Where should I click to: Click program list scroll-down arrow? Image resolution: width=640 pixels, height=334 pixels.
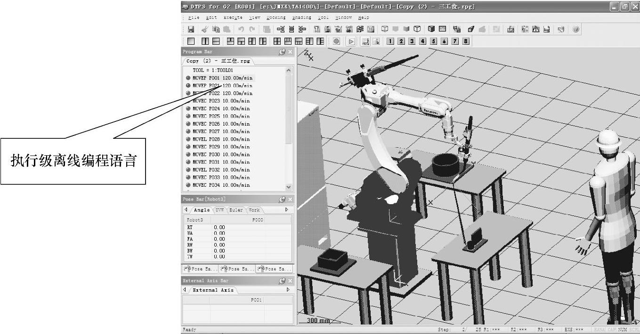[289, 187]
